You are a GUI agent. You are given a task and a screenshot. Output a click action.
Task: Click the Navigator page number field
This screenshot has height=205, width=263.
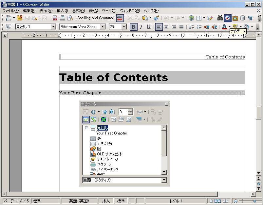tap(123, 112)
